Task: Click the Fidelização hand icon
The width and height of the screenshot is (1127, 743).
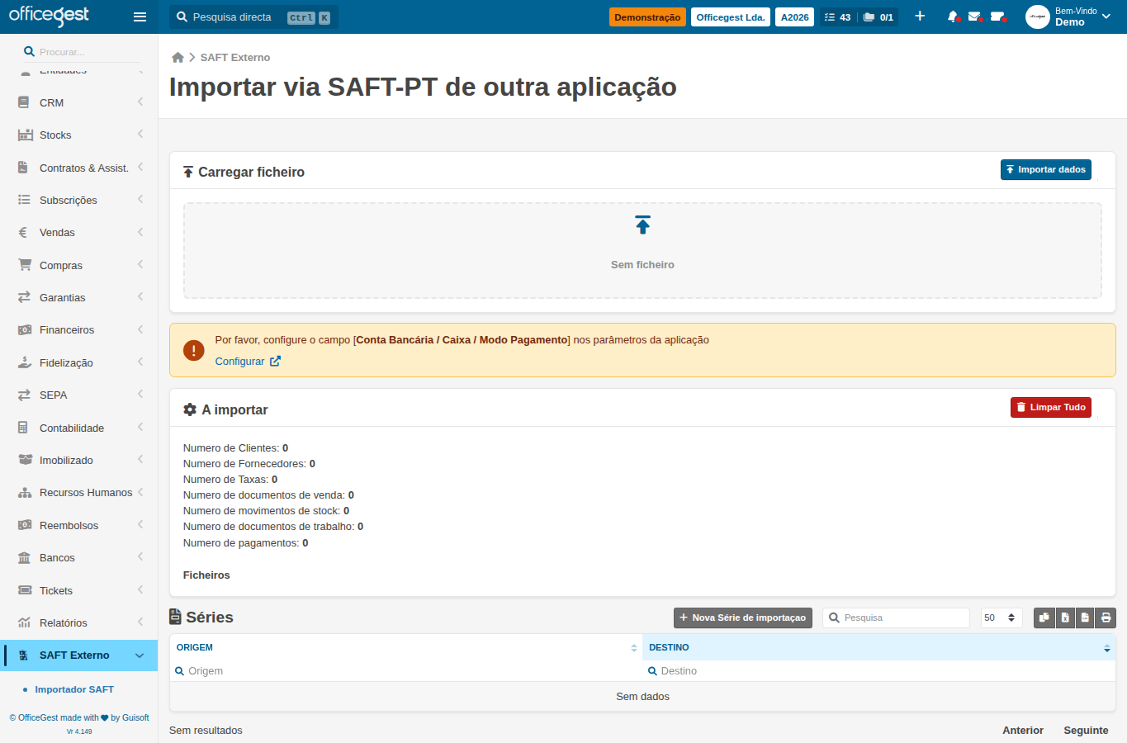Action: coord(24,362)
